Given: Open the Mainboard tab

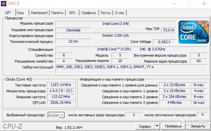Looking at the screenshot, I should [39, 13].
